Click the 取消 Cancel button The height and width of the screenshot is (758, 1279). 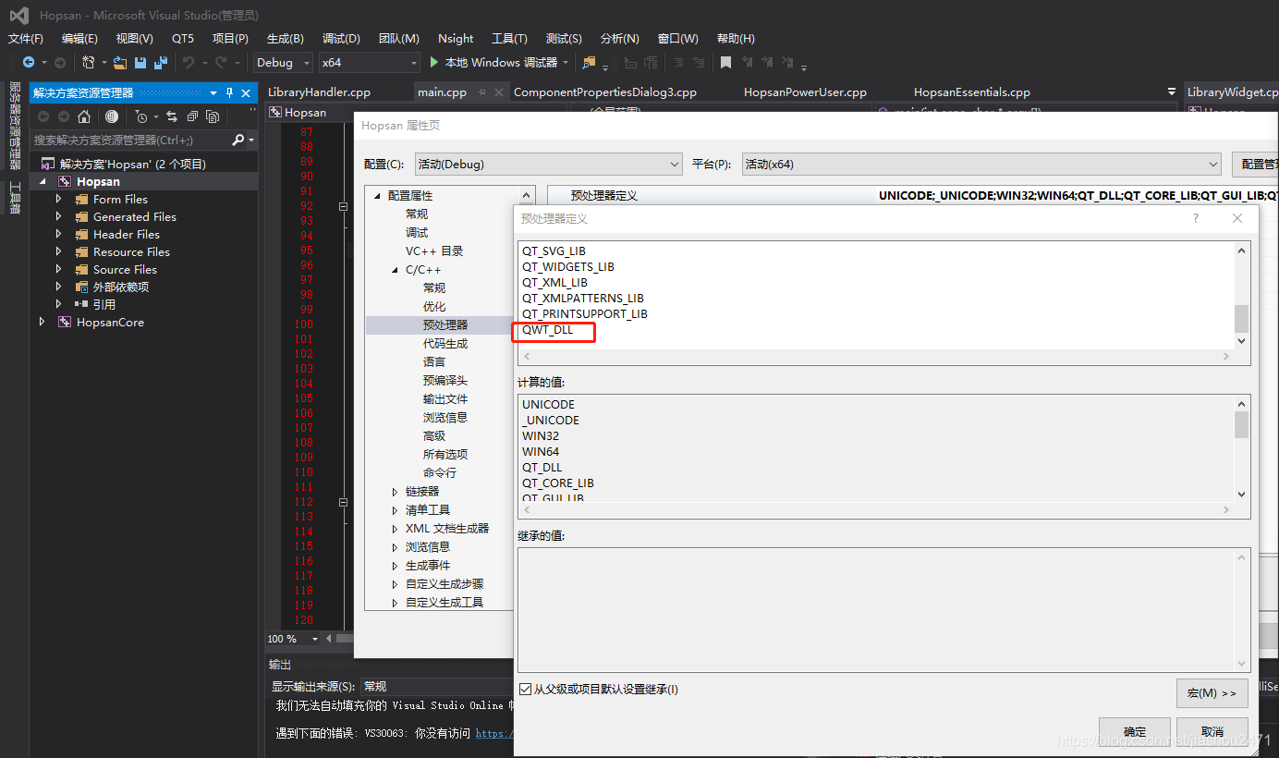click(1212, 731)
